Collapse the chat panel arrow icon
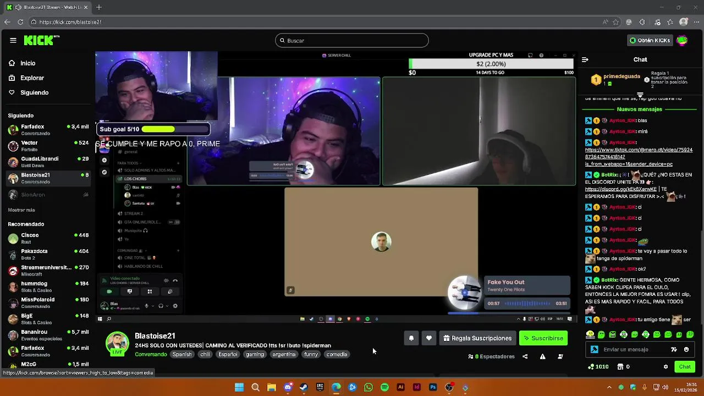 click(585, 59)
